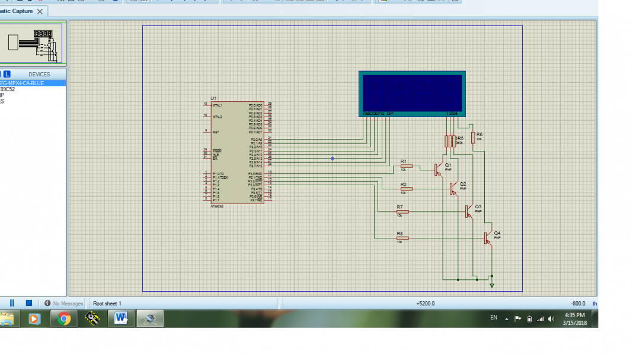Select the AT89C52 device in list
This screenshot has width=633, height=355.
[7, 89]
